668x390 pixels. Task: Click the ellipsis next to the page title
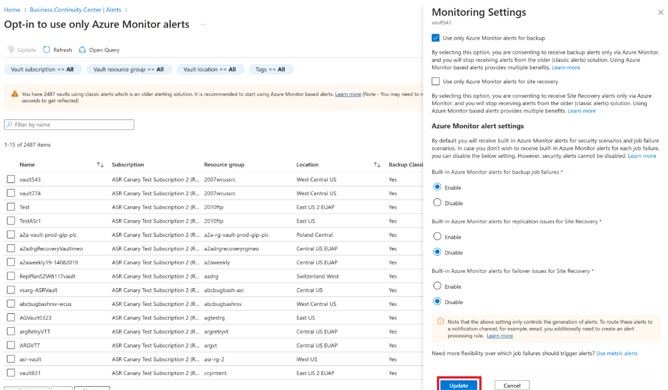(203, 25)
